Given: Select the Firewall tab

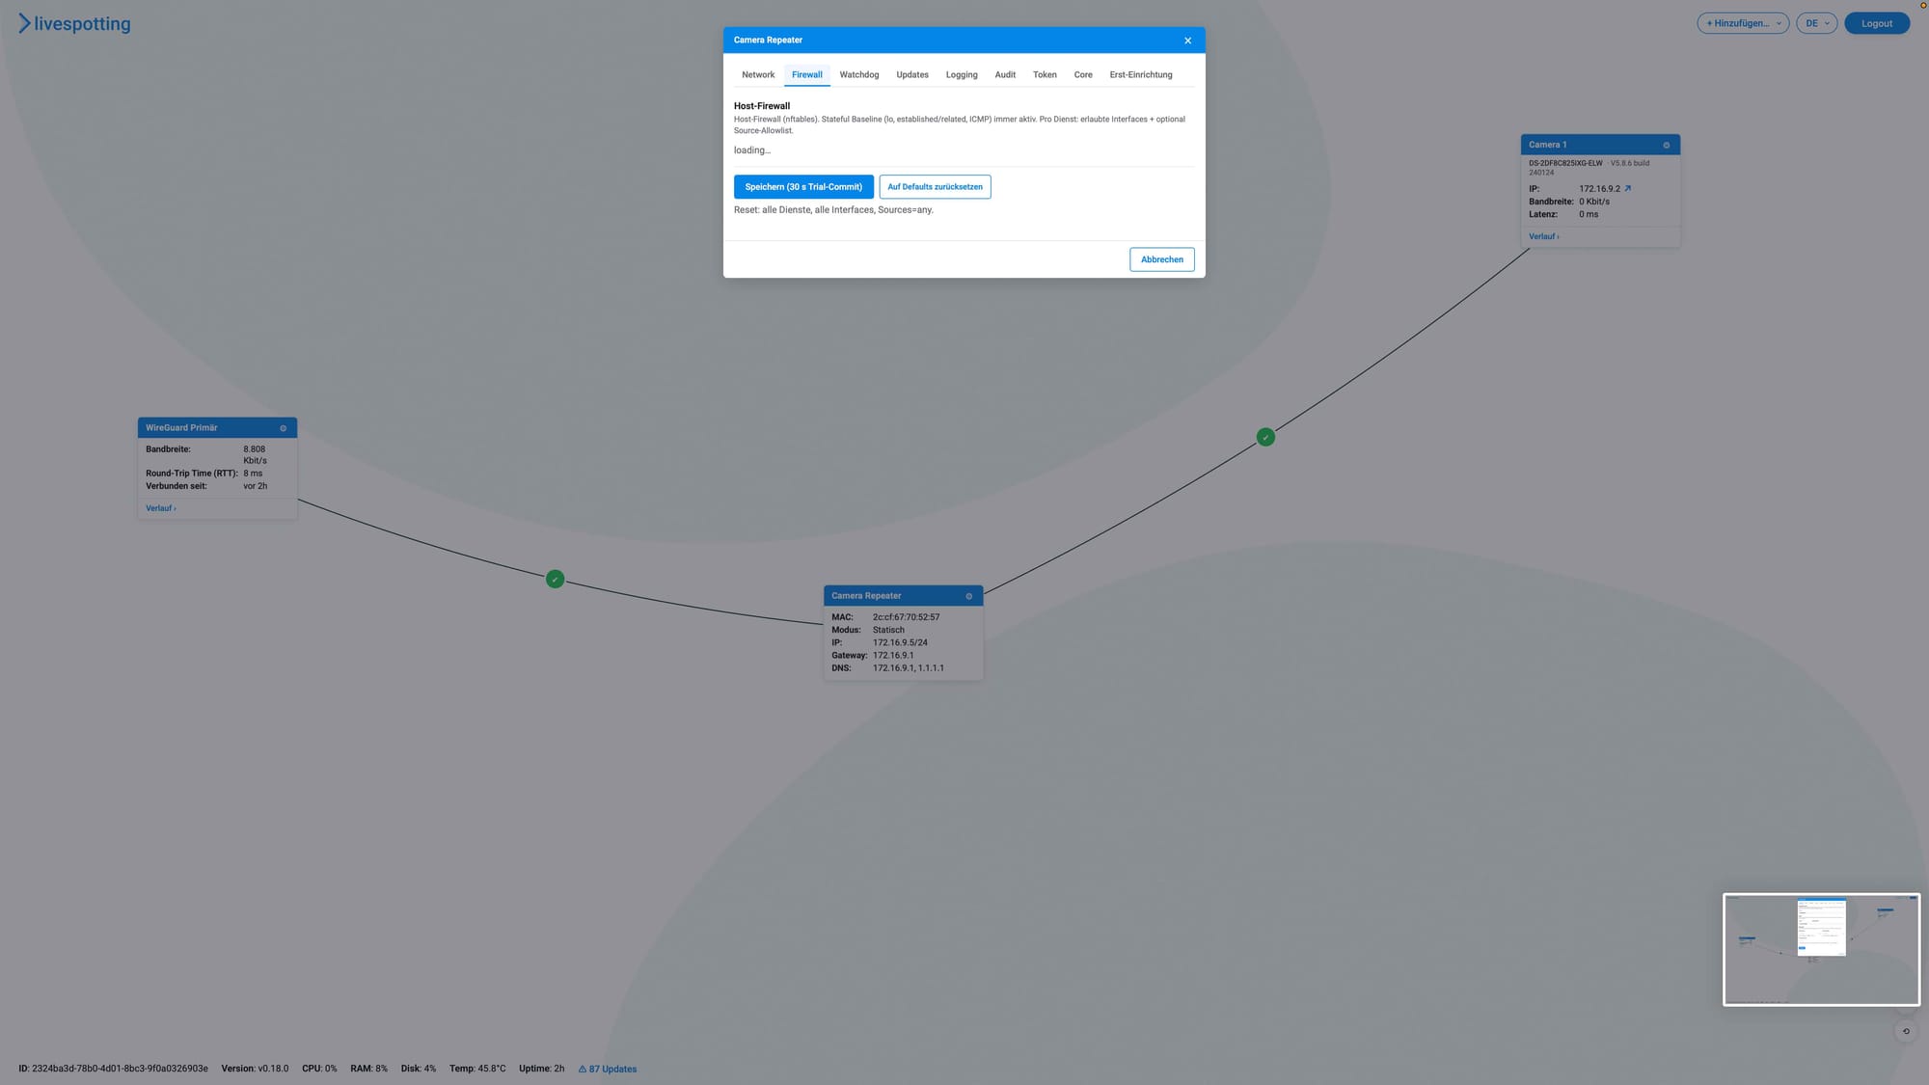Looking at the screenshot, I should (807, 75).
